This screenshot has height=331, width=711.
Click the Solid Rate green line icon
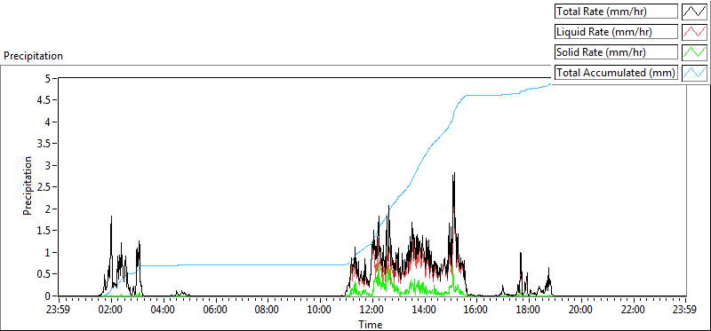coord(694,52)
